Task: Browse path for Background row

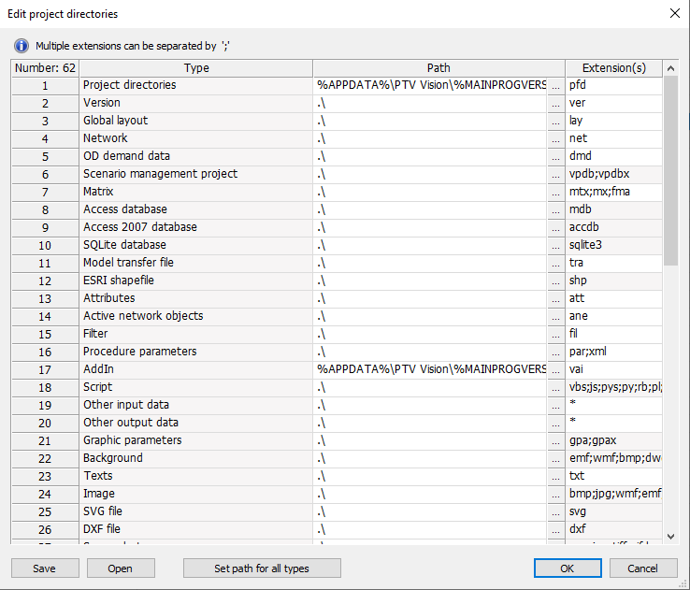Action: point(555,458)
